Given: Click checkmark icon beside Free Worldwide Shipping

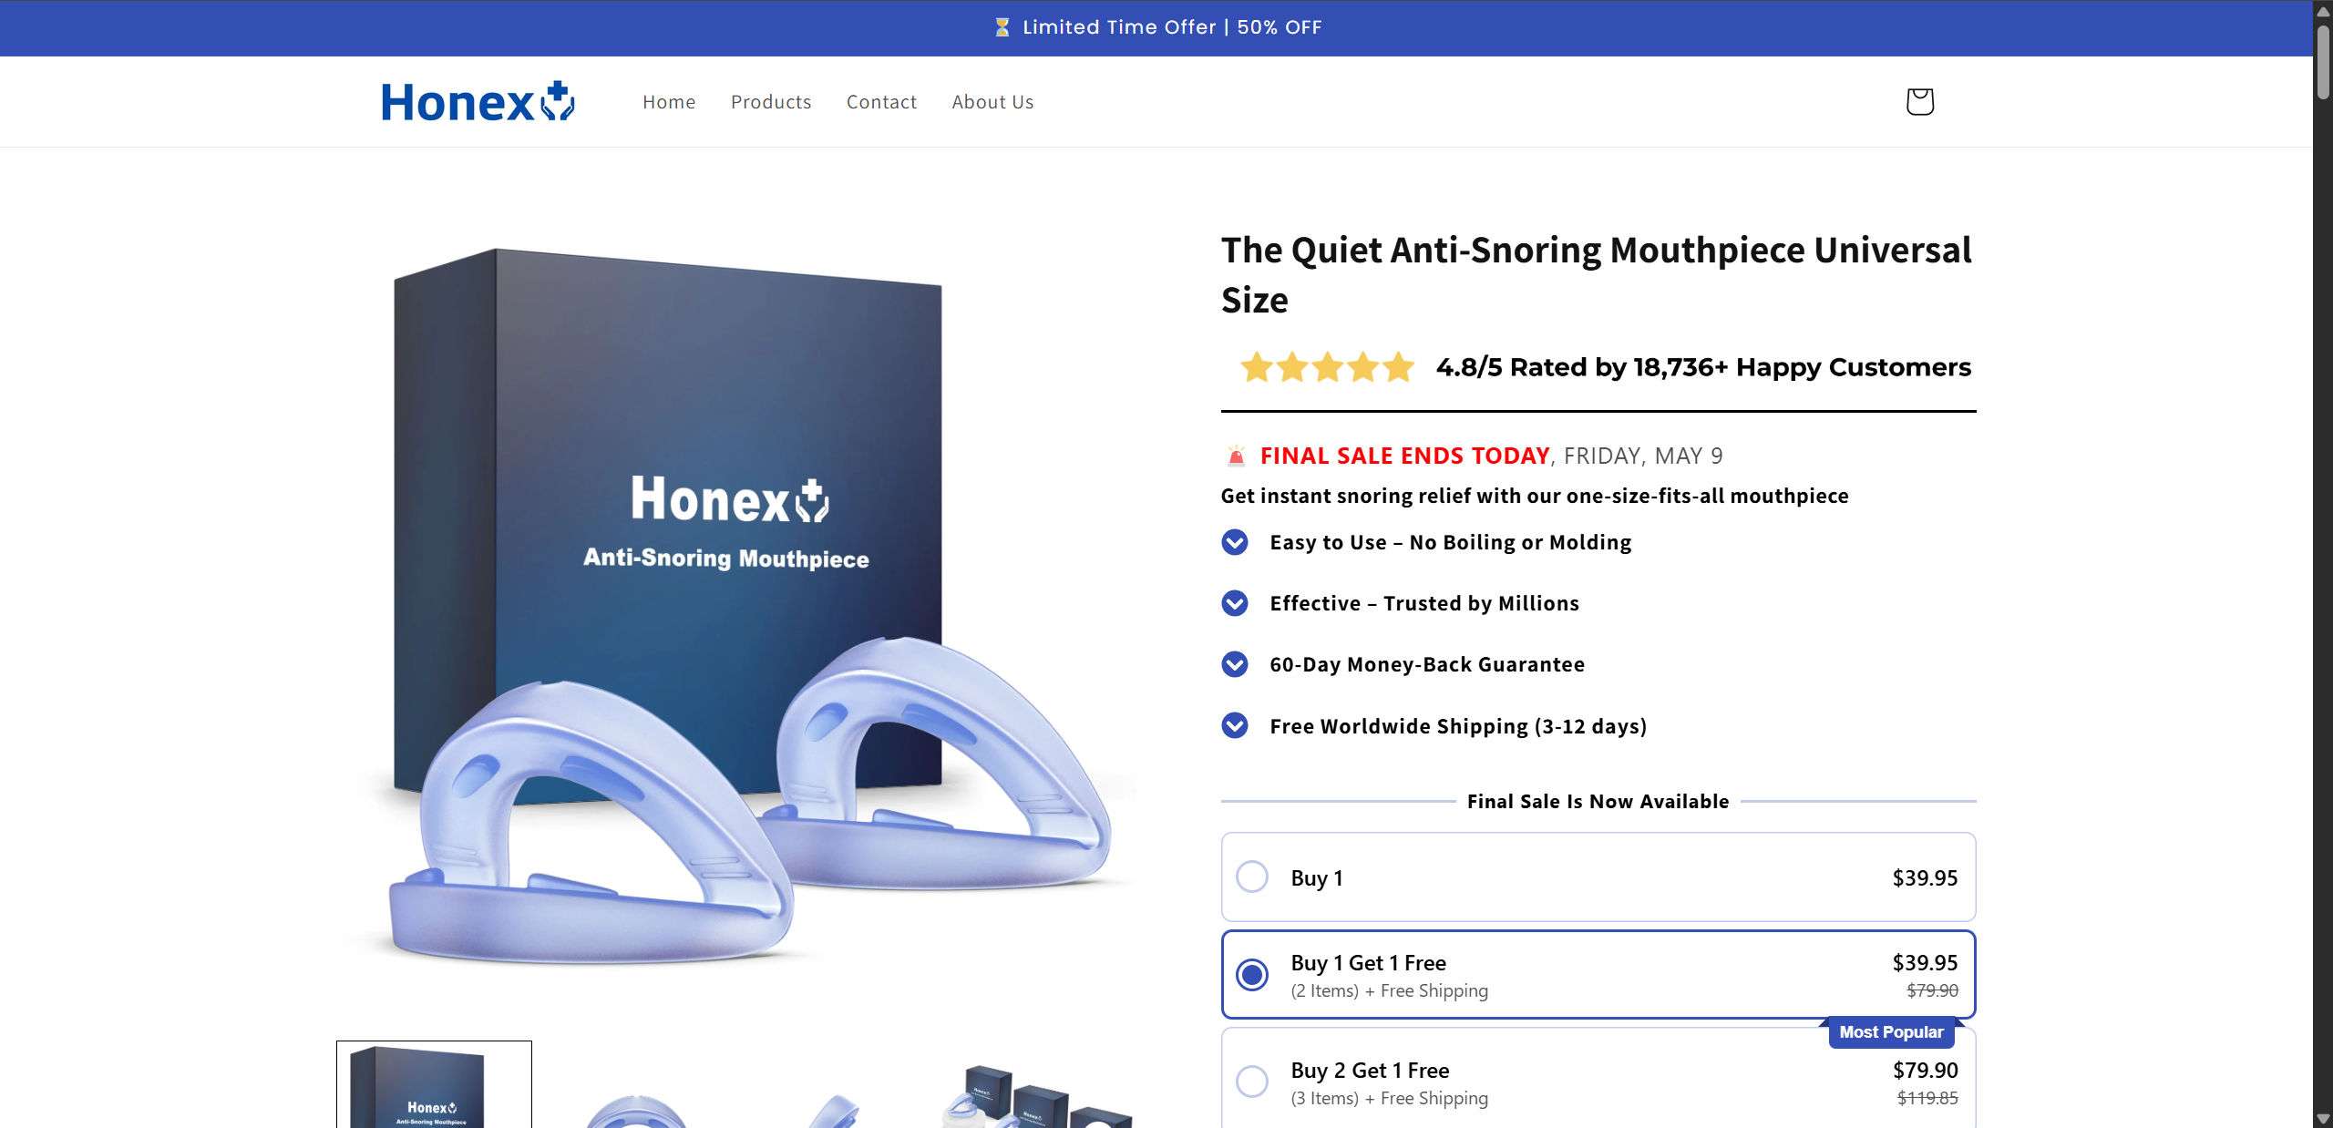Looking at the screenshot, I should (1235, 725).
